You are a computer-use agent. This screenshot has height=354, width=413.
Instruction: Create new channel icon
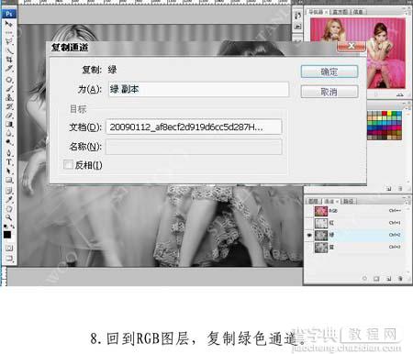[388, 279]
